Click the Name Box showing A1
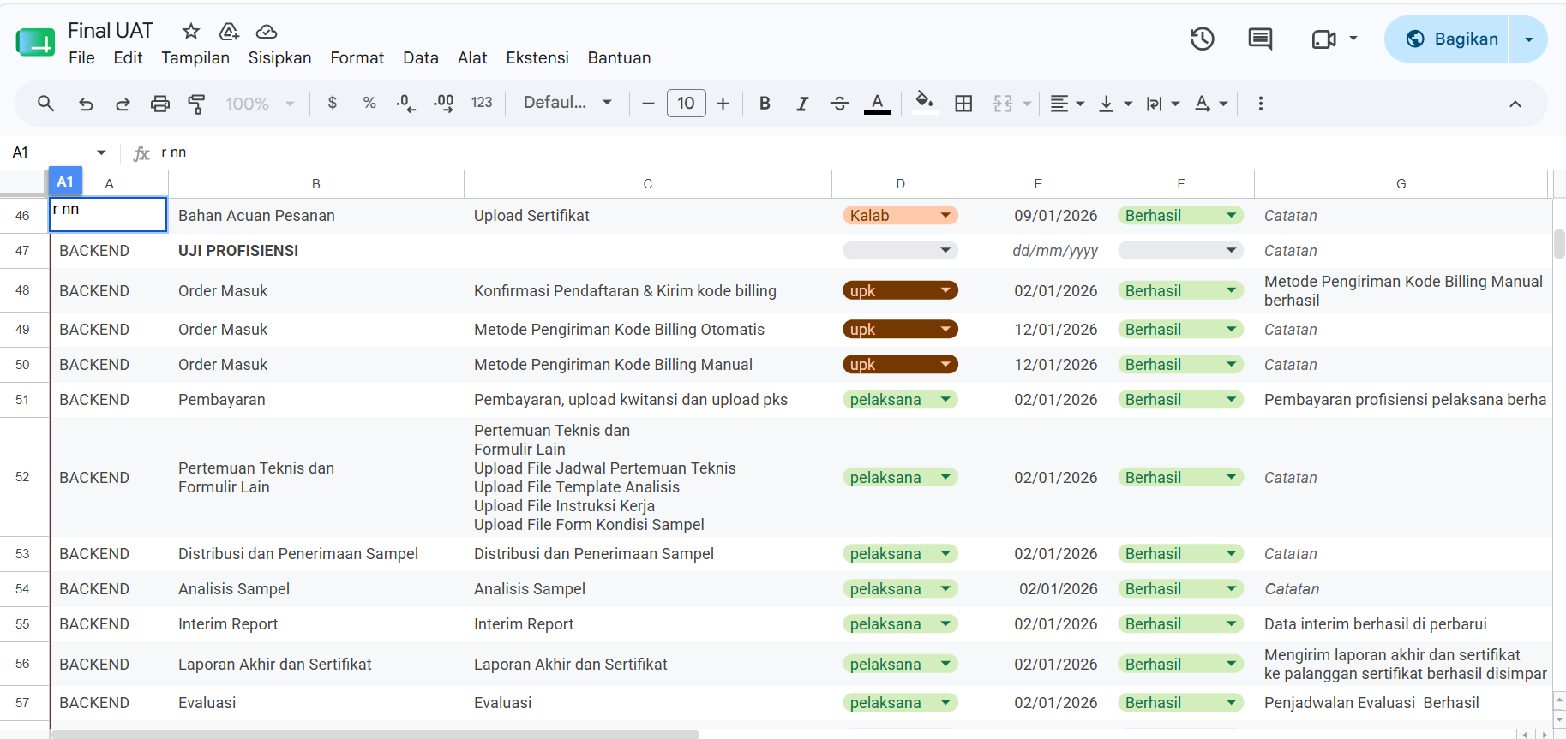Viewport: 1566px width, 739px height. click(50, 152)
